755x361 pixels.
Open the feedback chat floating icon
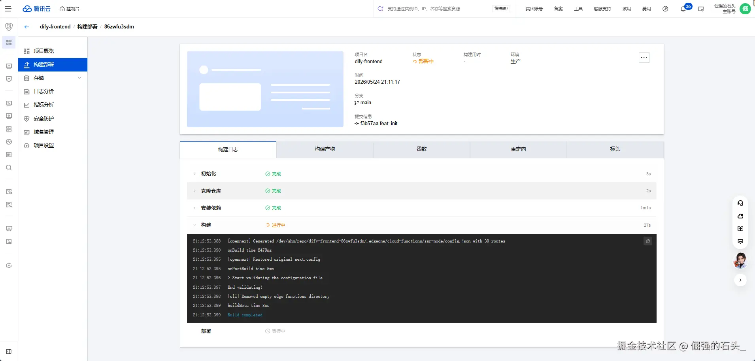point(740,241)
